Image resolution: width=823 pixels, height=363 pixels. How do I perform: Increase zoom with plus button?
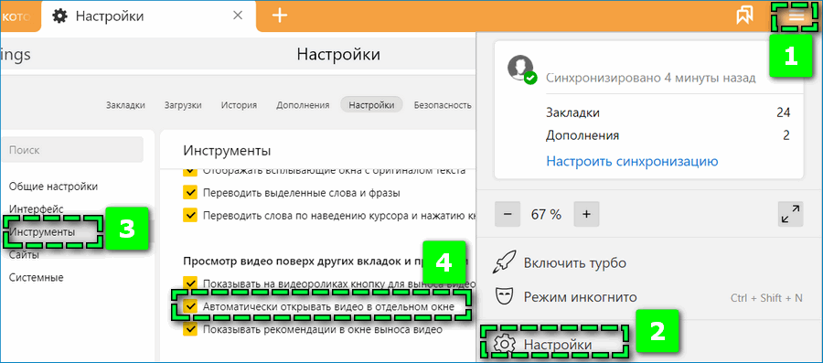[x=587, y=214]
